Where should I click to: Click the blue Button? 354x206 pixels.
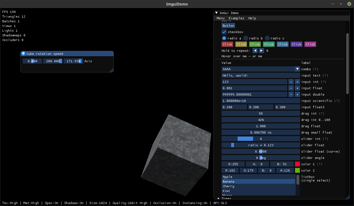[228, 26]
